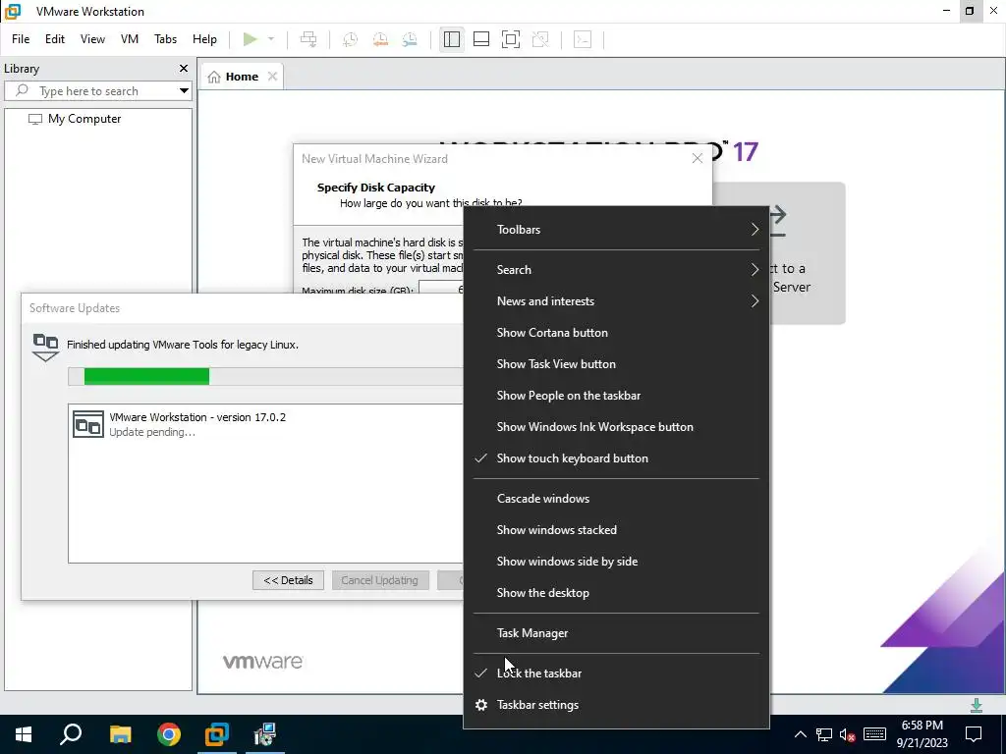
Task: Enable Show Cortana button
Action: tap(616, 333)
